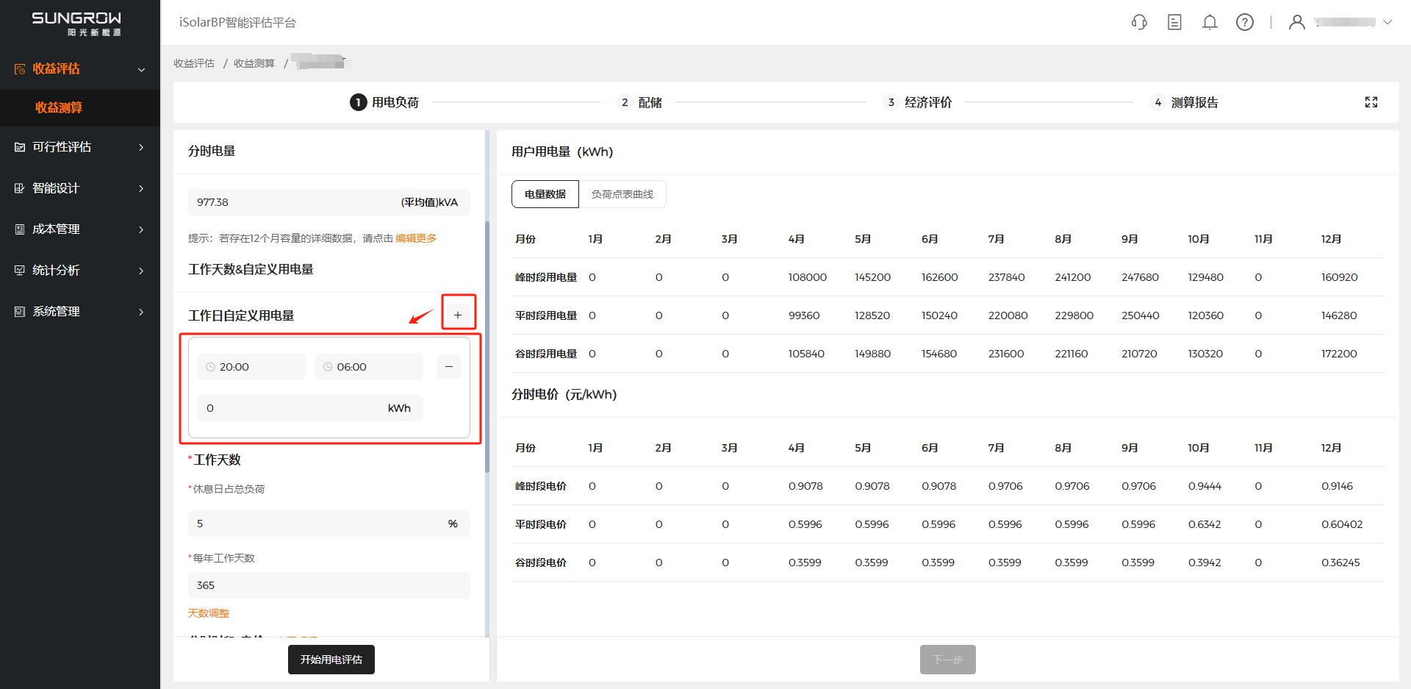
Task: Select the 收益测算 sidebar item
Action: (x=59, y=107)
